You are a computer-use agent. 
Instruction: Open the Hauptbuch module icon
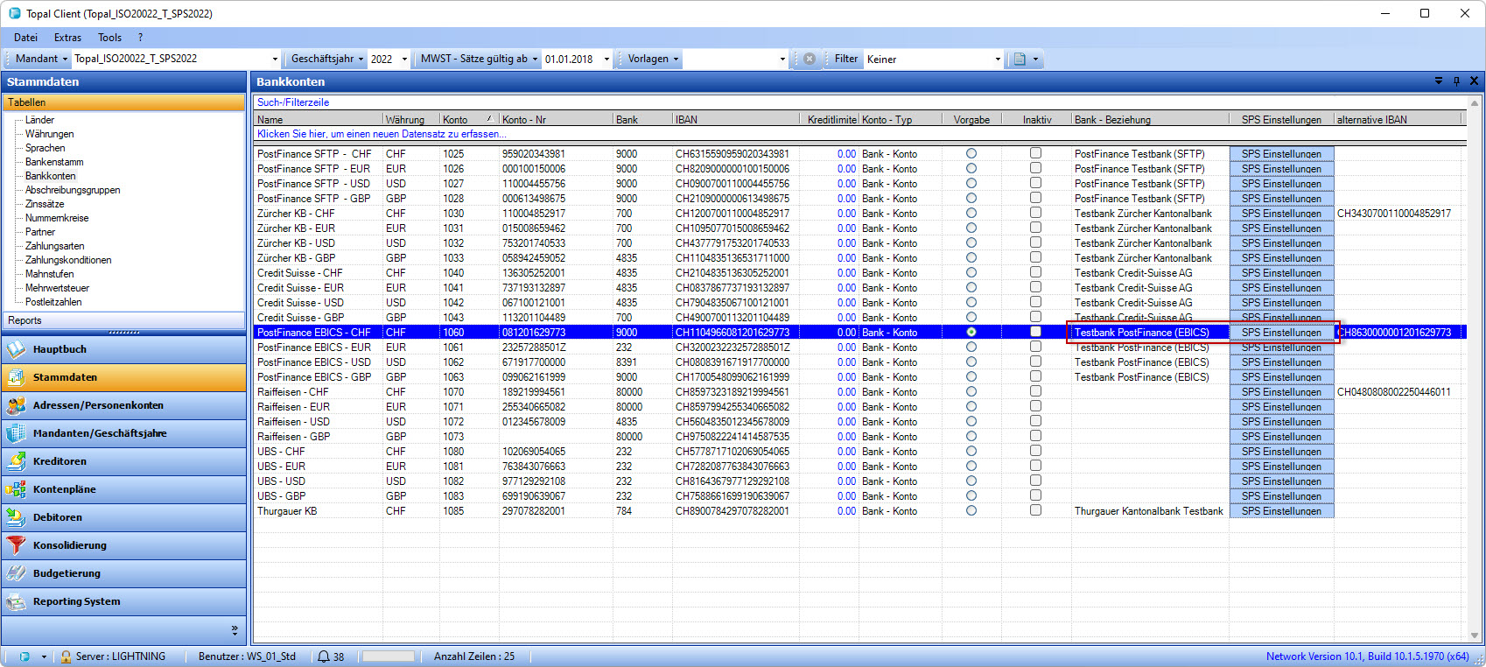pos(16,349)
